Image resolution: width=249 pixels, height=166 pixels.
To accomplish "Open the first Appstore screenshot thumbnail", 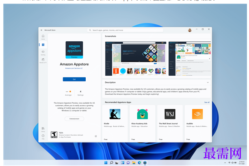I will 136,59.
